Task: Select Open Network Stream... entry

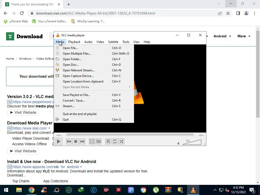Action: tap(94, 70)
